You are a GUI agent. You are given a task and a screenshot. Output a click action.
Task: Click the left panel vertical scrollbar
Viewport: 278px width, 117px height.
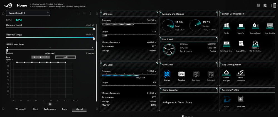(96, 71)
